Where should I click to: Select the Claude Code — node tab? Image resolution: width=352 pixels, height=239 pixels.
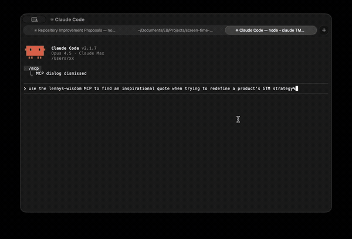[x=270, y=30]
